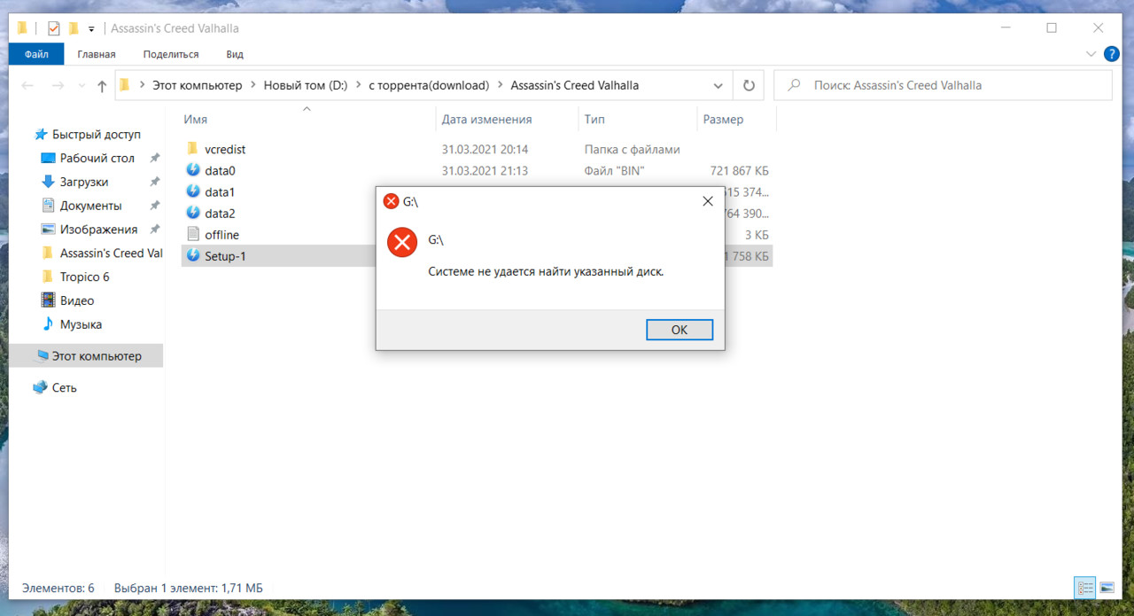The height and width of the screenshot is (616, 1134).
Task: Select the data2 file icon
Action: [x=193, y=213]
